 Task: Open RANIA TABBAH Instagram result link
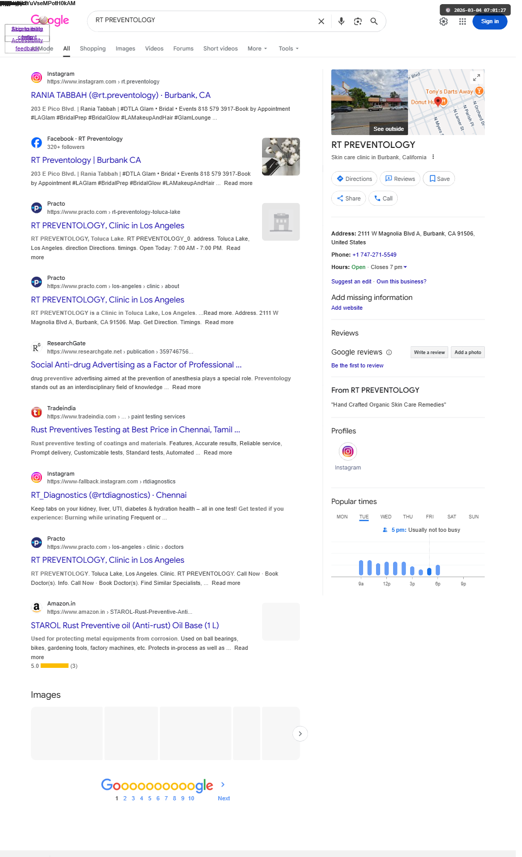pos(121,95)
